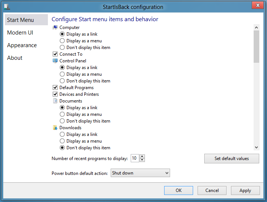Increase the recent programs count with up arrow

click(143, 156)
